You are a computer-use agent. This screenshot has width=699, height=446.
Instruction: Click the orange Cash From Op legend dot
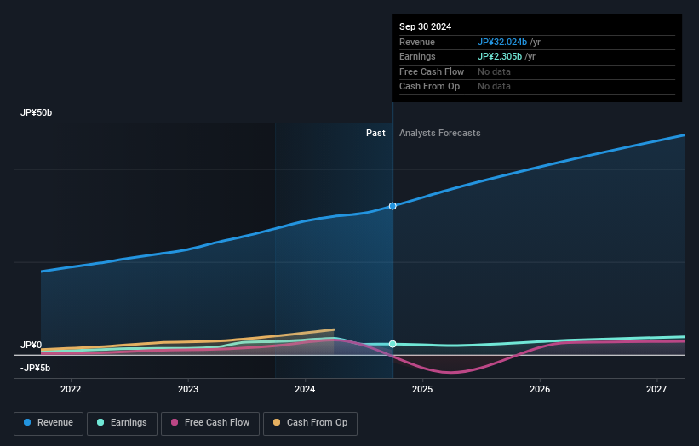277,422
